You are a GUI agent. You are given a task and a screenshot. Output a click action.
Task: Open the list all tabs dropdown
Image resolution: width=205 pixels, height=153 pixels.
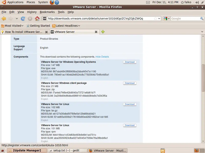pos(202,32)
